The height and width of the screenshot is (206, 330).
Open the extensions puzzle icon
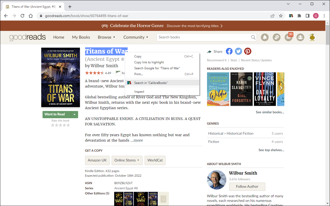click(x=299, y=16)
